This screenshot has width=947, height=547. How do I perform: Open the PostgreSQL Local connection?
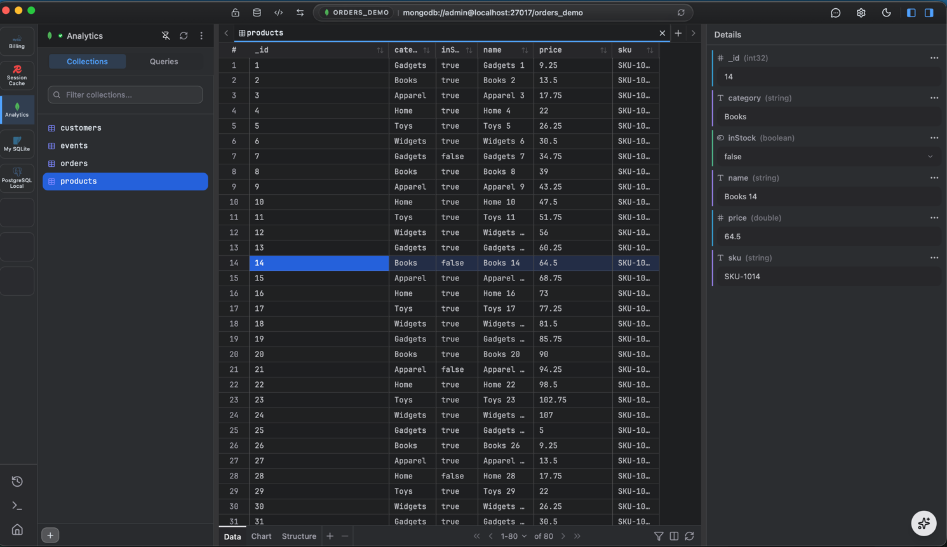coord(17,178)
